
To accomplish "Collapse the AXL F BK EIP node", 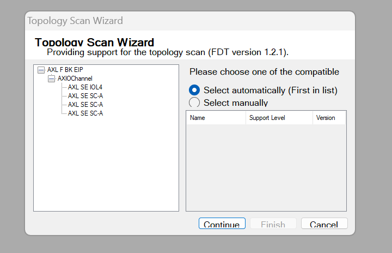I will tap(41, 70).
